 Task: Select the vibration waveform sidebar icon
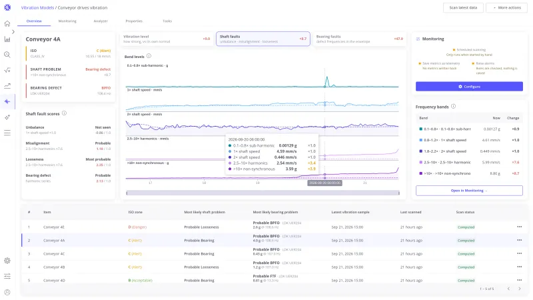[7, 101]
